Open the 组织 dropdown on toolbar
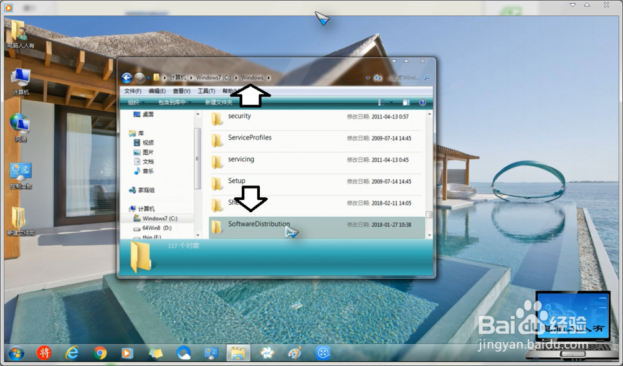The height and width of the screenshot is (366, 623). click(x=136, y=103)
